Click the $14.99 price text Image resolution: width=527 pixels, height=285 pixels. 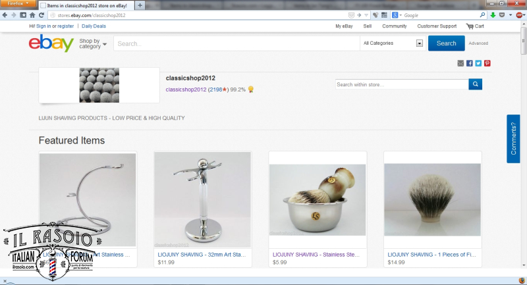pyautogui.click(x=396, y=263)
